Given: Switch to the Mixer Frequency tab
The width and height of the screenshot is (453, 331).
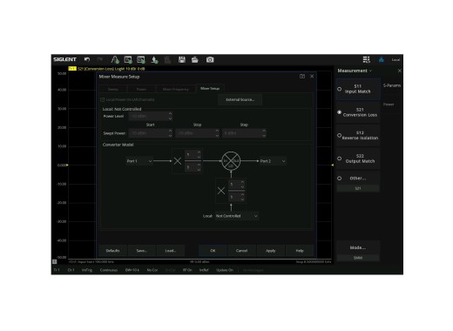Looking at the screenshot, I should (176, 89).
